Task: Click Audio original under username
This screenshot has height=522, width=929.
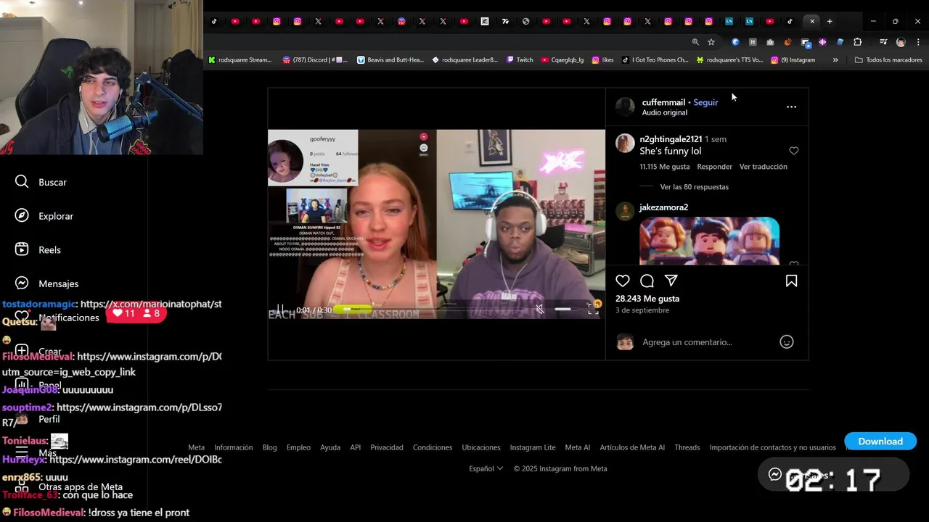Action: (x=664, y=112)
